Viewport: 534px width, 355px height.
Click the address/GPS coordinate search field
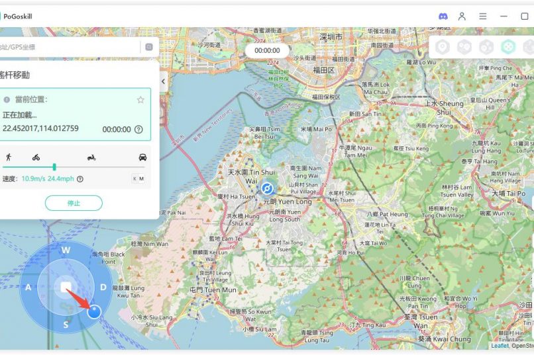coord(70,47)
